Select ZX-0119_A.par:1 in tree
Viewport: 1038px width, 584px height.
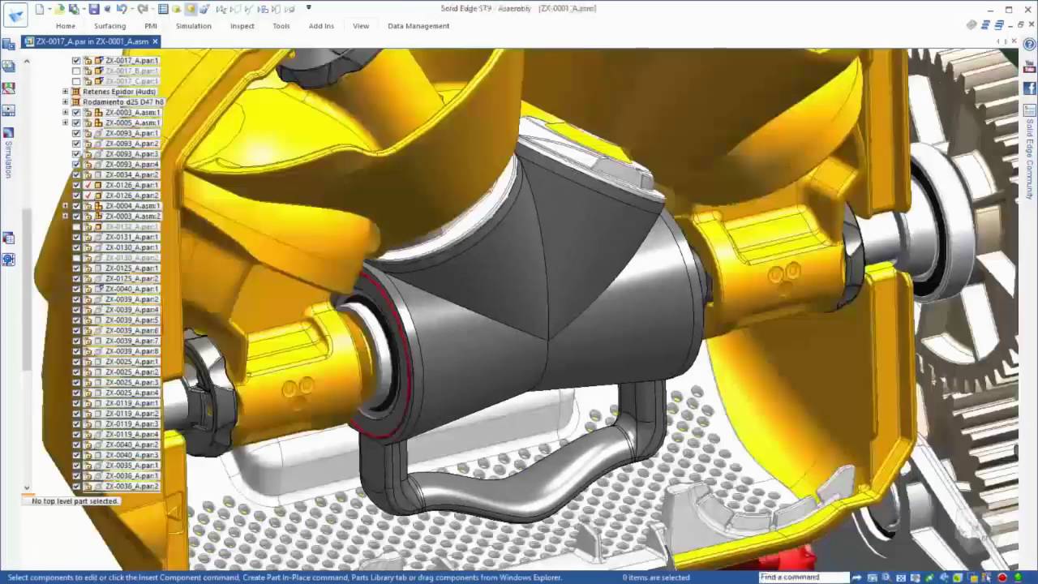point(132,403)
